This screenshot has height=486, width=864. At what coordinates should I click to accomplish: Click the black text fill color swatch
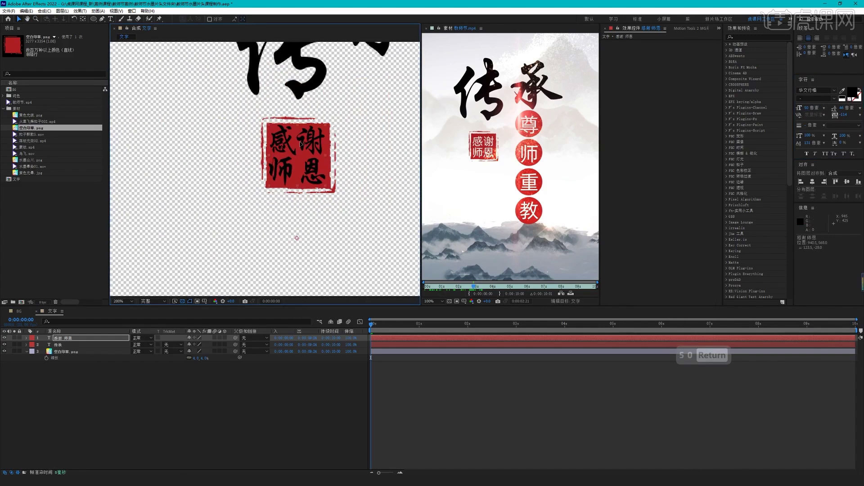pyautogui.click(x=852, y=92)
